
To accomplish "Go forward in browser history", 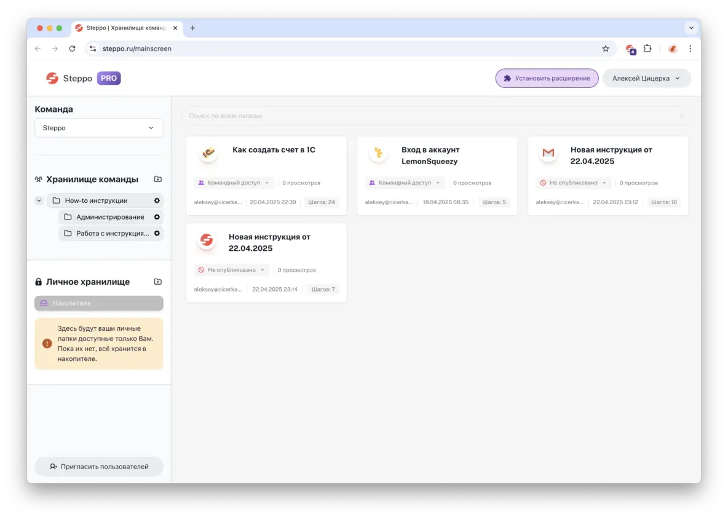I will coord(55,49).
